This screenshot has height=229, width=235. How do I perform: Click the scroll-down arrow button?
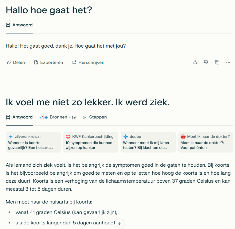pos(119,223)
